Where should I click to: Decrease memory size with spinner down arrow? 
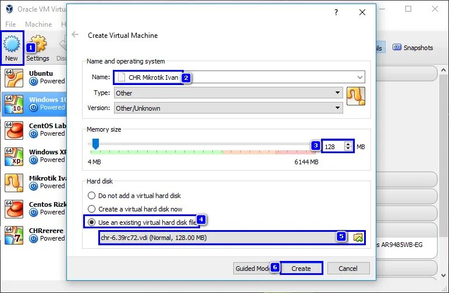[348, 149]
